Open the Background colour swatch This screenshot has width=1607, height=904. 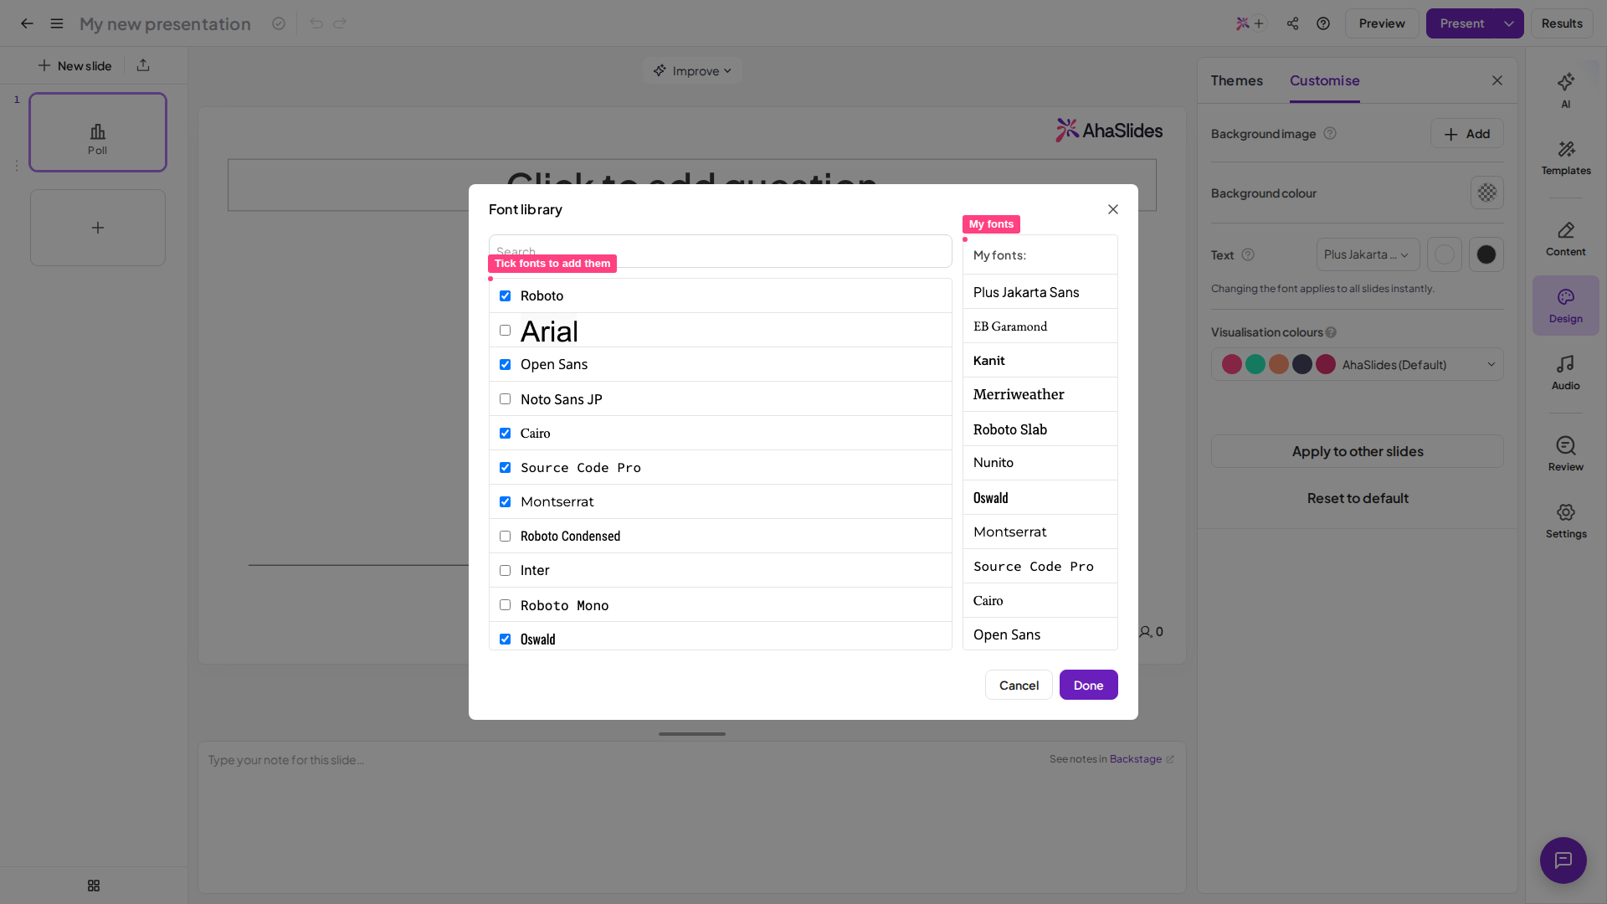[1486, 193]
